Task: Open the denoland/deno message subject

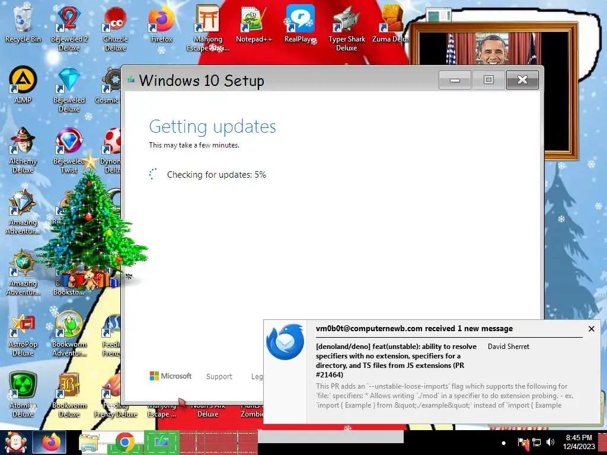Action: pos(396,361)
